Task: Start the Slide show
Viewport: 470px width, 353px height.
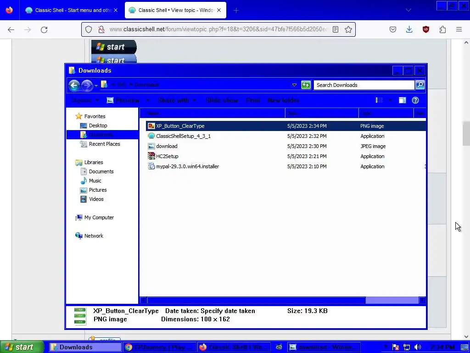Action: click(x=222, y=100)
